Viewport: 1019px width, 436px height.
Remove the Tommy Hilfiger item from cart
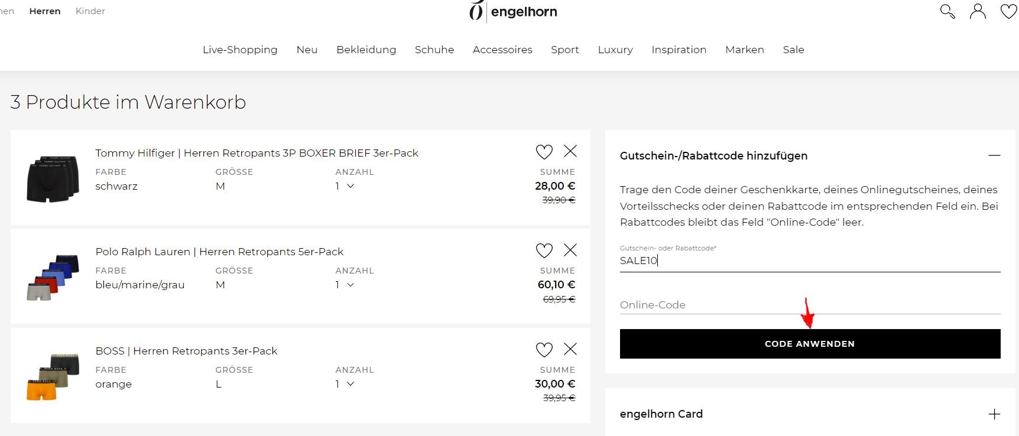coord(570,152)
